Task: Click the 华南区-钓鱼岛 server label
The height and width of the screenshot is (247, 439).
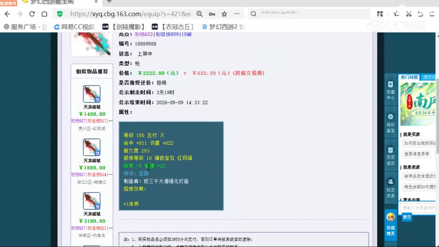Action: pyautogui.click(x=92, y=236)
